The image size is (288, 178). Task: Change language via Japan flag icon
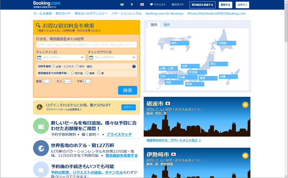point(142,5)
